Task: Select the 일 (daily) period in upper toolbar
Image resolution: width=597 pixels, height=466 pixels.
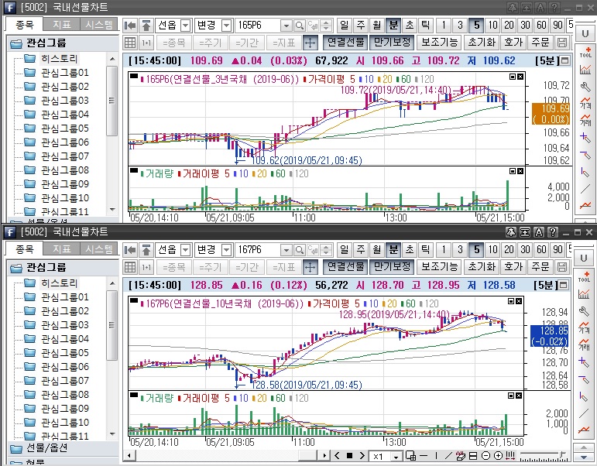Action: tap(344, 25)
